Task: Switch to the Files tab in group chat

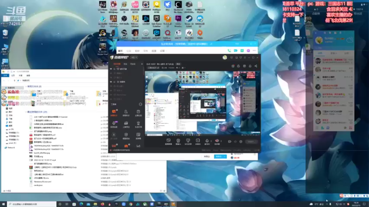Action: 145,51
